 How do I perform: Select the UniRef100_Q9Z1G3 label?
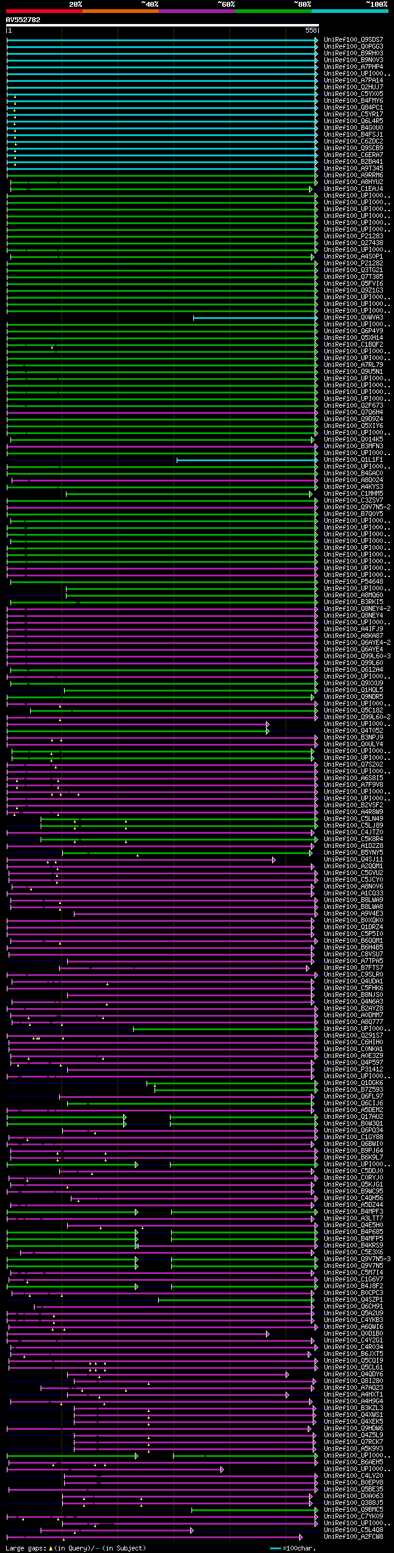[353, 291]
